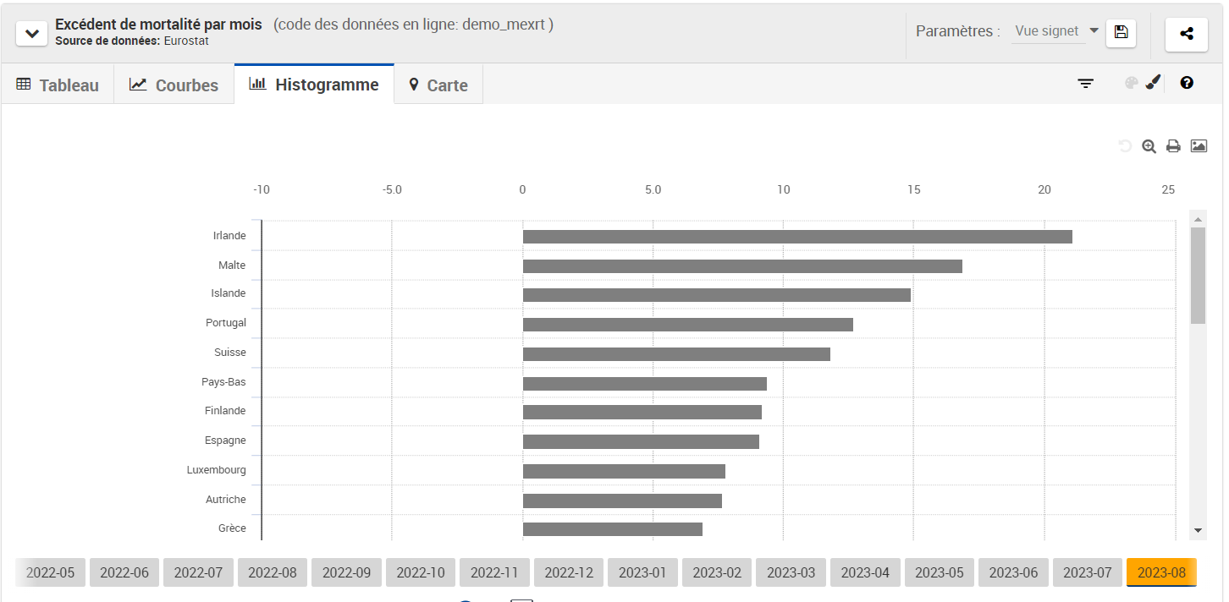1229x602 pixels.
Task: Select the 2022-12 time period
Action: click(x=569, y=572)
